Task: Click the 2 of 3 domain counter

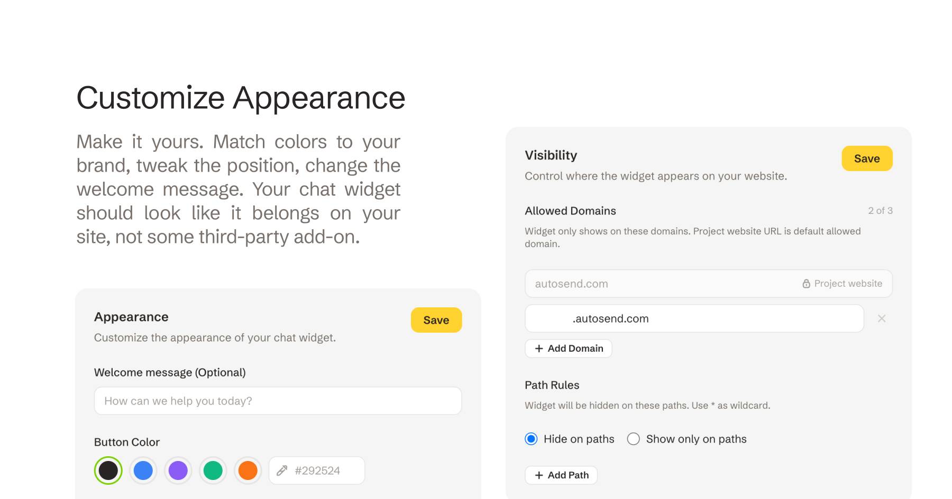Action: tap(880, 211)
